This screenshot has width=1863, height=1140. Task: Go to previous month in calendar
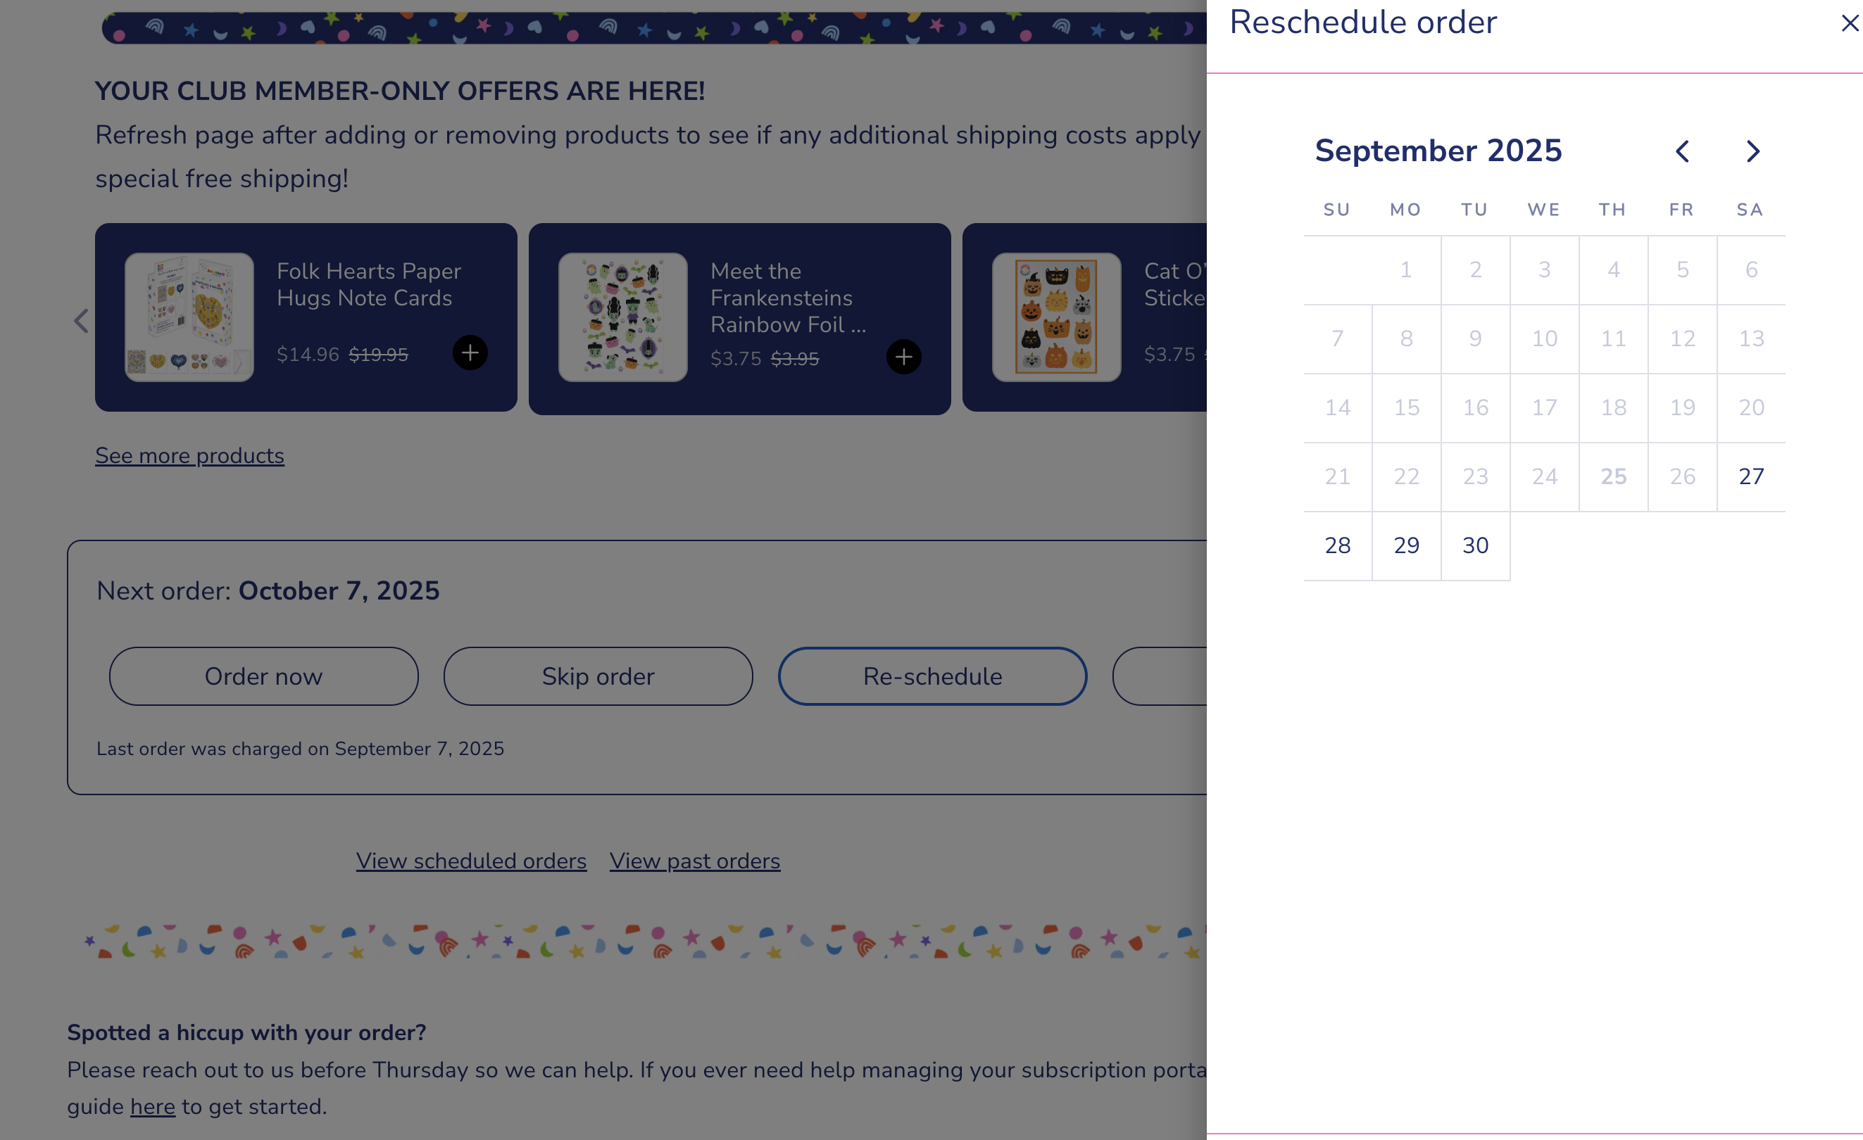click(1682, 152)
